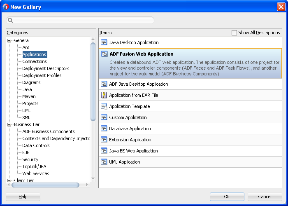Image resolution: width=288 pixels, height=206 pixels.
Task: Click categories vertical scrollbar down arrow
Action: [x=93, y=178]
